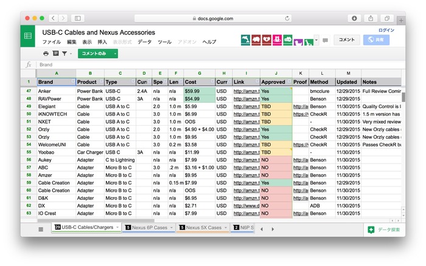Viewport: 426px width, 266px height.
Task: Click the filter funnel icon
Action: tap(65, 53)
